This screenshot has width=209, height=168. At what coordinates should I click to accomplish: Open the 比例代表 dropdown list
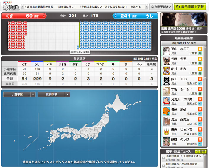click(x=54, y=94)
